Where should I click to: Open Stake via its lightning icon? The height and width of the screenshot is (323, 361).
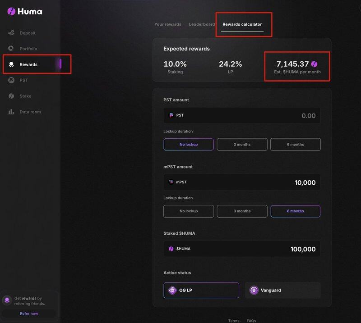pos(11,96)
